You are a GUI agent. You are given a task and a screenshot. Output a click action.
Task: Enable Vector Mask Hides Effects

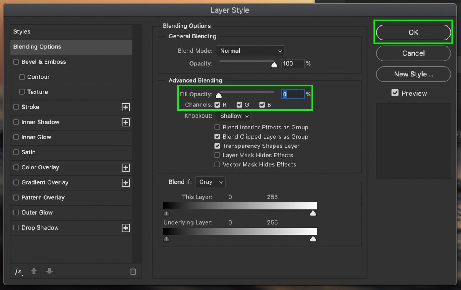(x=217, y=164)
